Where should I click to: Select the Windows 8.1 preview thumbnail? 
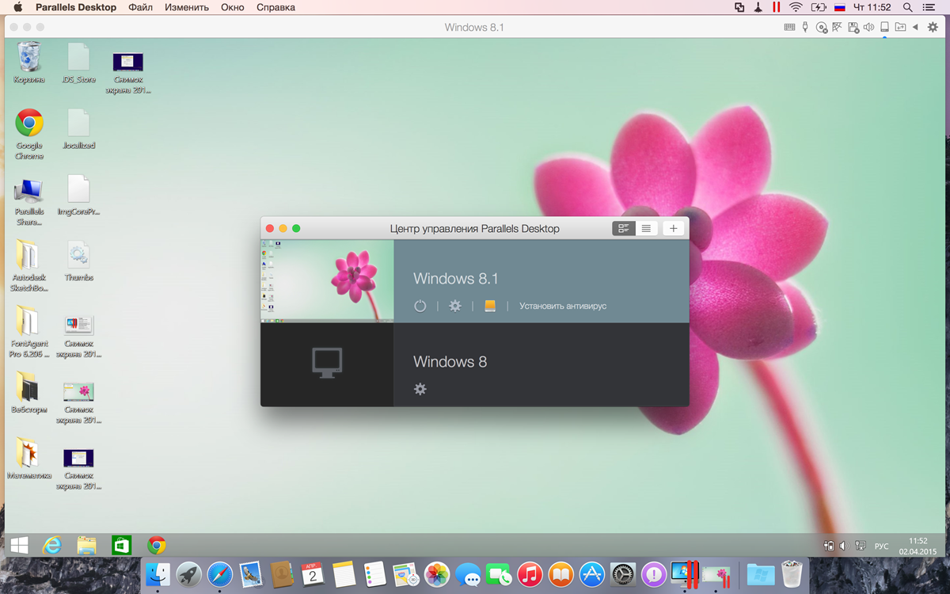[x=327, y=281]
